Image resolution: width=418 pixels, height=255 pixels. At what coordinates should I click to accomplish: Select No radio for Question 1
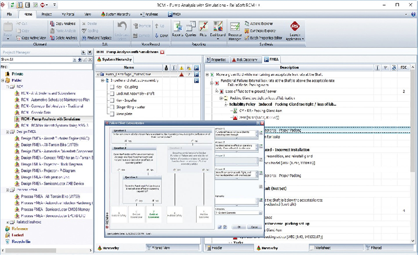[x=192, y=141]
